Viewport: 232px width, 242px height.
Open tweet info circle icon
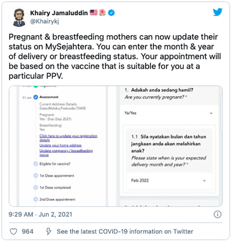tap(217, 214)
